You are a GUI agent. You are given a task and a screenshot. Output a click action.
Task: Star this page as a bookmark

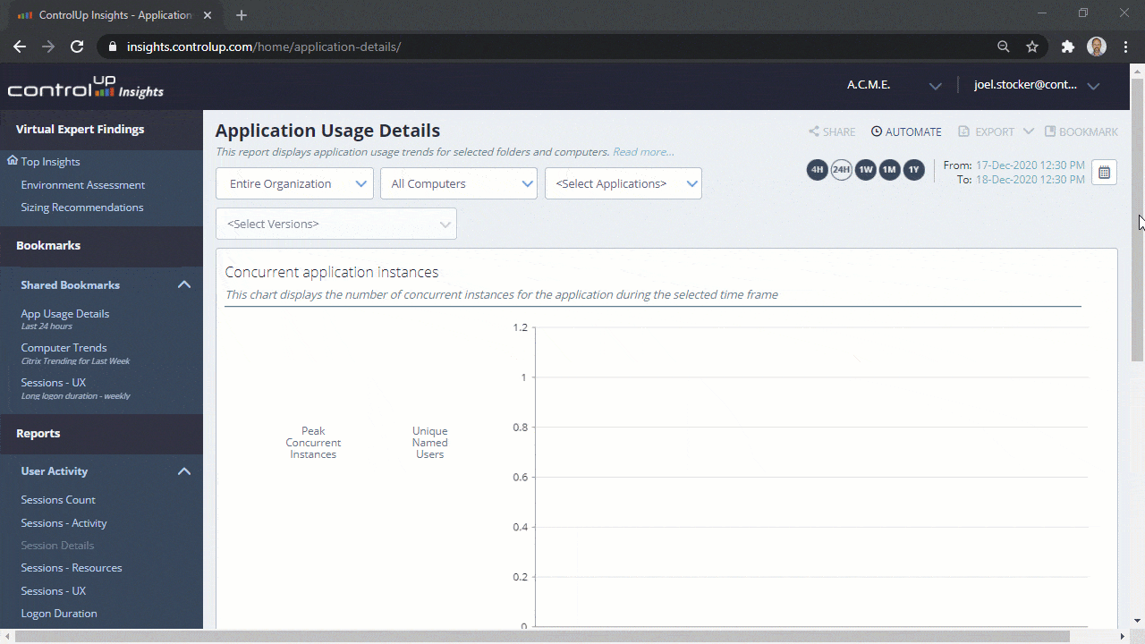click(1032, 47)
